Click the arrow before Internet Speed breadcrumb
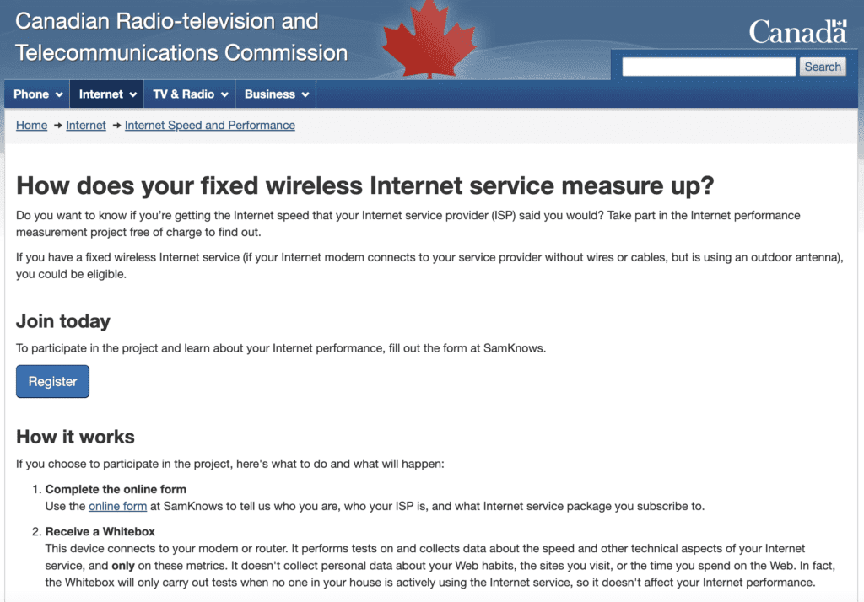The width and height of the screenshot is (864, 602). pyautogui.click(x=116, y=126)
